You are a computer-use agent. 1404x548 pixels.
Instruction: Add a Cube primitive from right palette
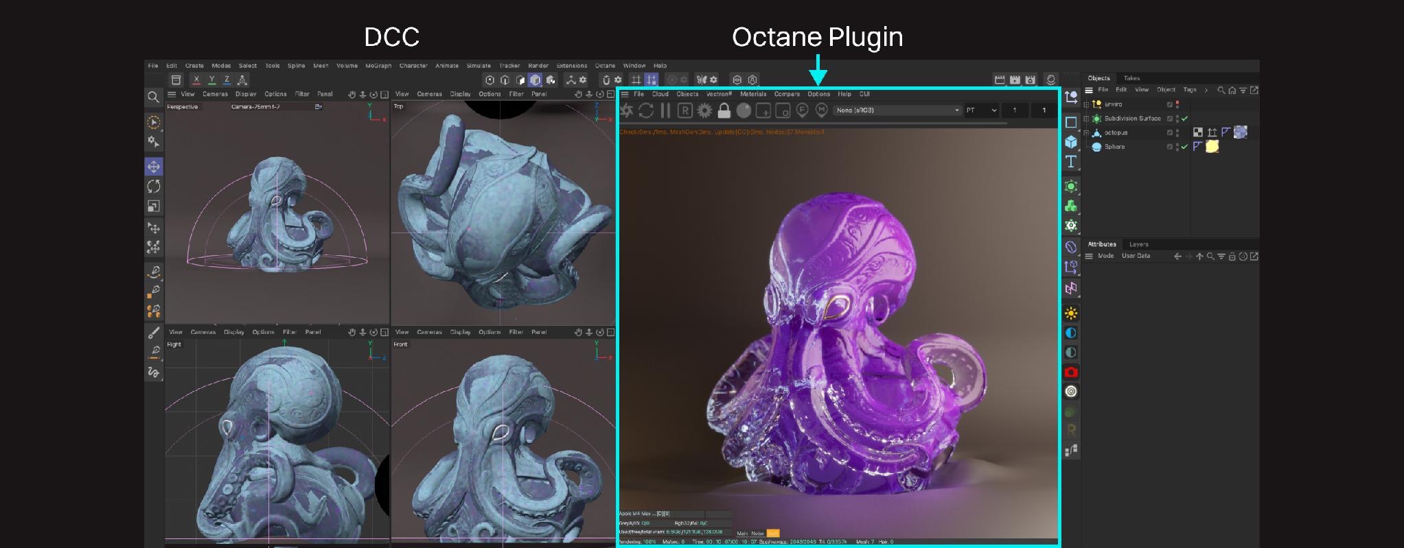pos(1071,142)
